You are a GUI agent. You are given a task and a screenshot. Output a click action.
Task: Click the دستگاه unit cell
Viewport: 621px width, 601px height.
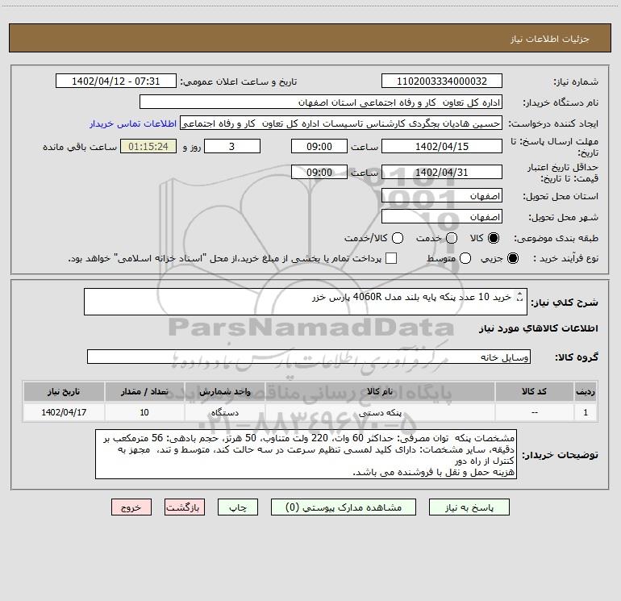224,412
